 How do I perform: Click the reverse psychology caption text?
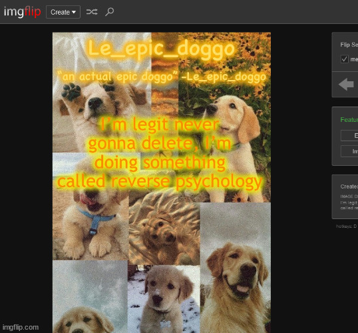tap(159, 153)
